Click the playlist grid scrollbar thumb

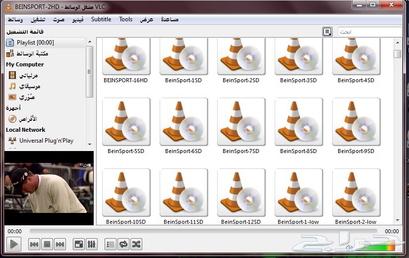pyautogui.click(x=397, y=53)
